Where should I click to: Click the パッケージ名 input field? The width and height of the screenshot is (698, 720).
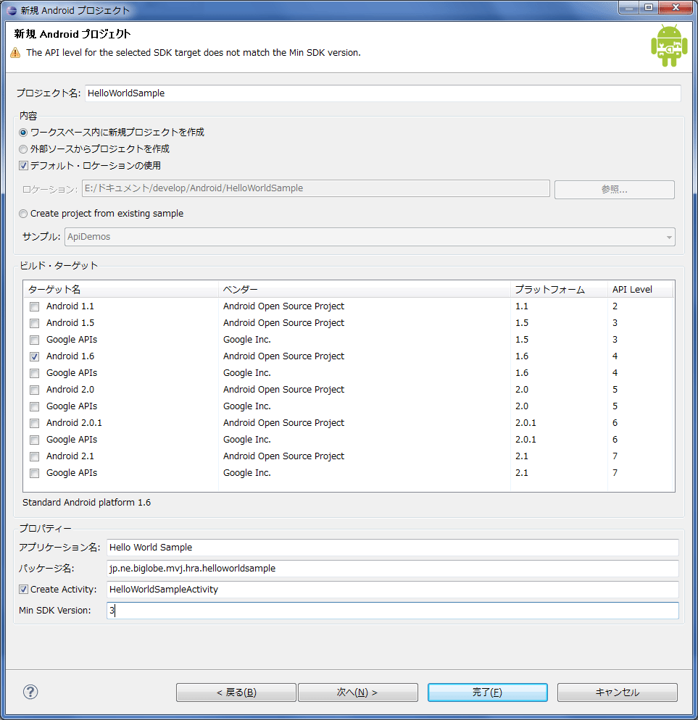click(392, 569)
